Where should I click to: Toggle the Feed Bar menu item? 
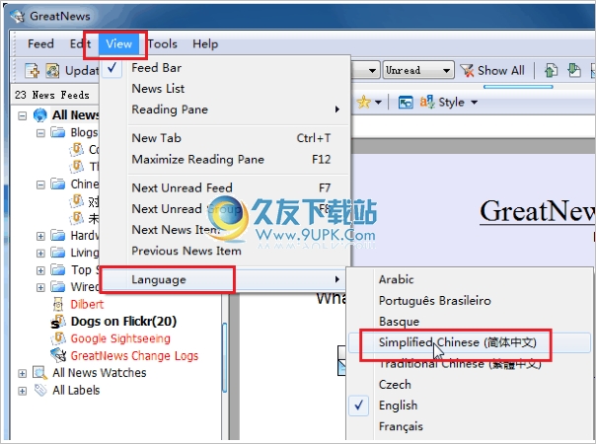pyautogui.click(x=225, y=68)
